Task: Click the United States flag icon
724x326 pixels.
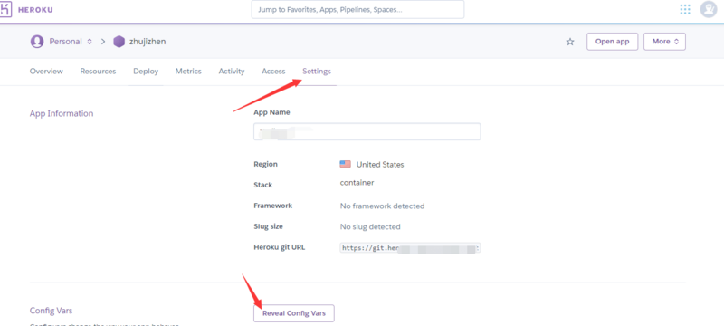Action: pyautogui.click(x=346, y=164)
